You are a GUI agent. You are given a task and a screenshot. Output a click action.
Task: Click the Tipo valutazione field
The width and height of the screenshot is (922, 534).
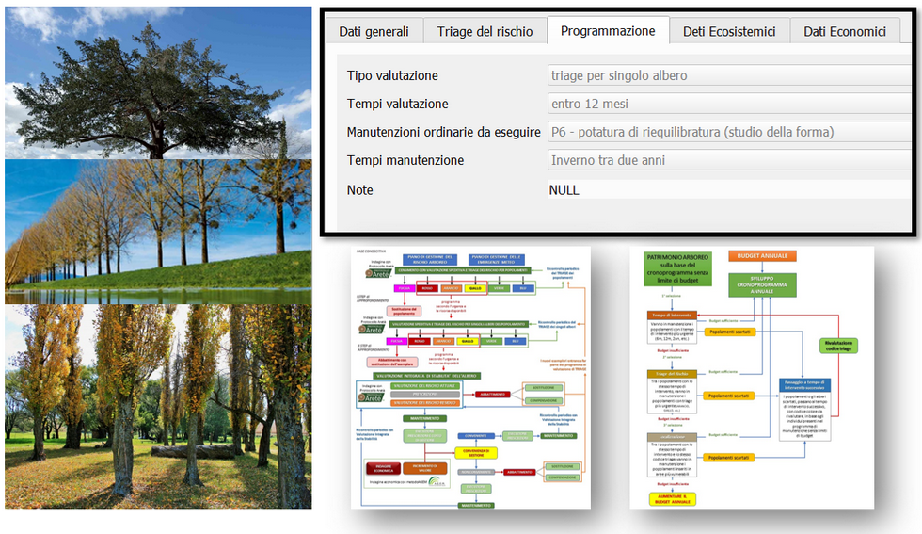(x=729, y=75)
